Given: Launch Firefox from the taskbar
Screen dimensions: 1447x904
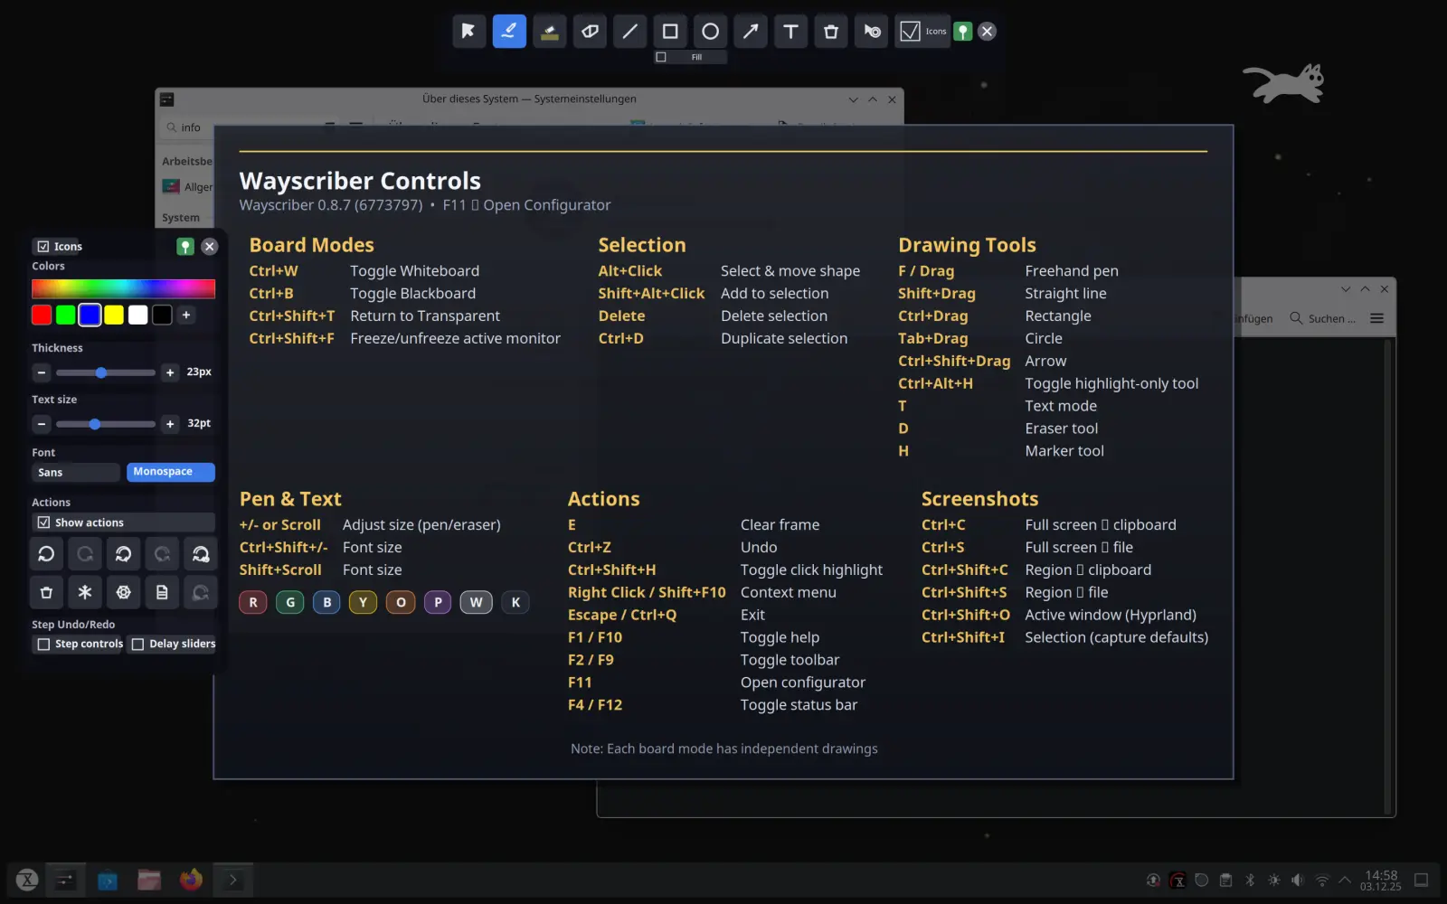Looking at the screenshot, I should coord(190,879).
